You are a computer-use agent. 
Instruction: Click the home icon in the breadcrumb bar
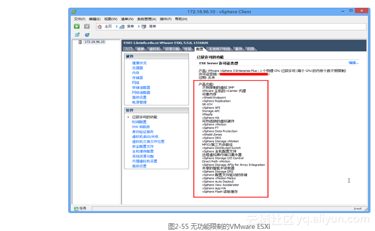tap(100, 27)
